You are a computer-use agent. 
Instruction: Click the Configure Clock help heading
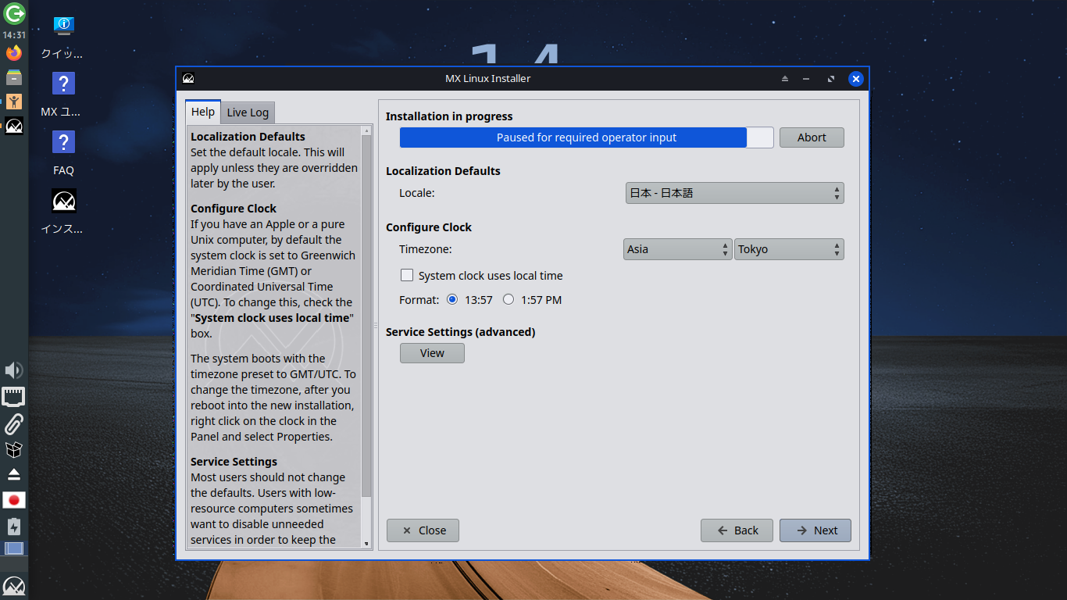234,209
